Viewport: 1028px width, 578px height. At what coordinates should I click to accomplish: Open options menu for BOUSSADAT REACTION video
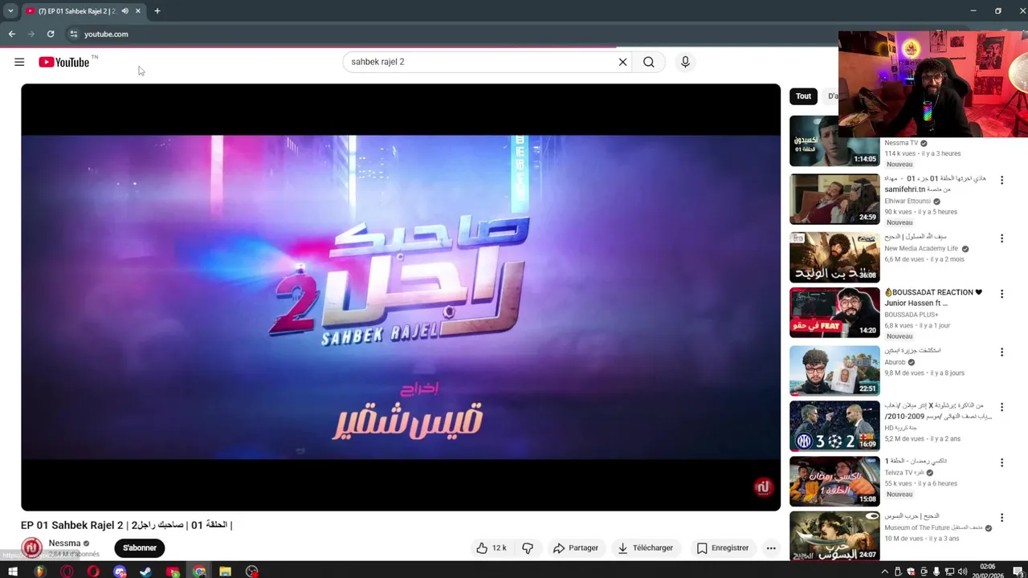(x=1001, y=294)
